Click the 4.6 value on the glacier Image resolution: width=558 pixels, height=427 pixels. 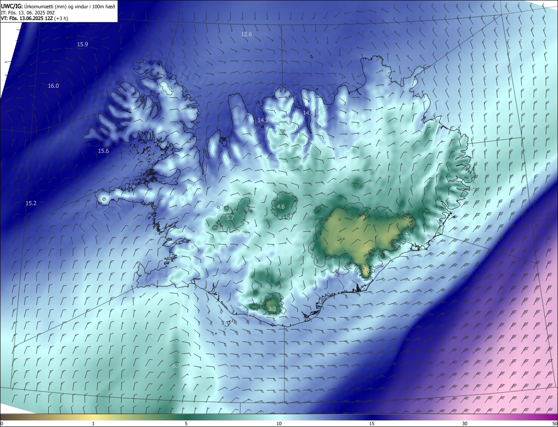point(281,207)
